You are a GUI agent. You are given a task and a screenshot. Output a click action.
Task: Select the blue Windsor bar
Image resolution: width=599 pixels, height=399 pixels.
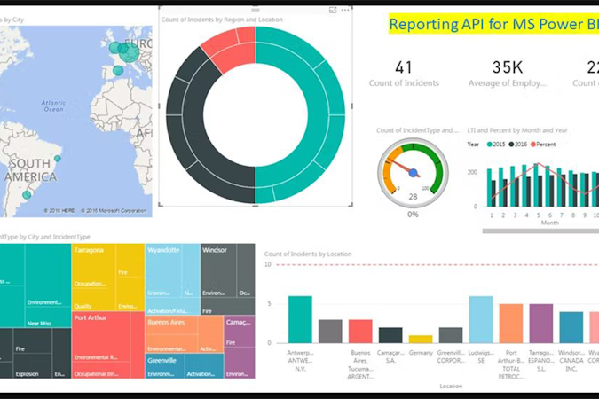[571, 327]
